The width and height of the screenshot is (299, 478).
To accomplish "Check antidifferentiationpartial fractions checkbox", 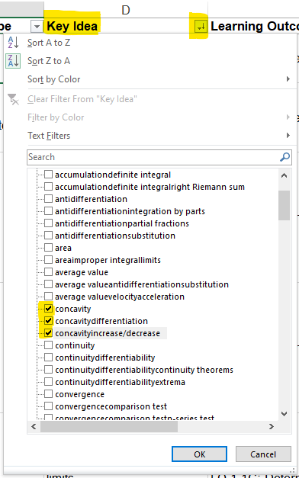I will (48, 223).
